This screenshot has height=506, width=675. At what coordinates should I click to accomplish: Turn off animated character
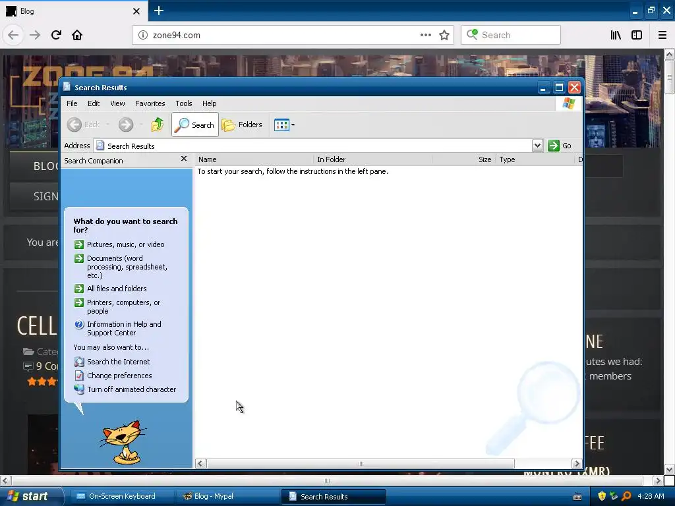click(125, 389)
